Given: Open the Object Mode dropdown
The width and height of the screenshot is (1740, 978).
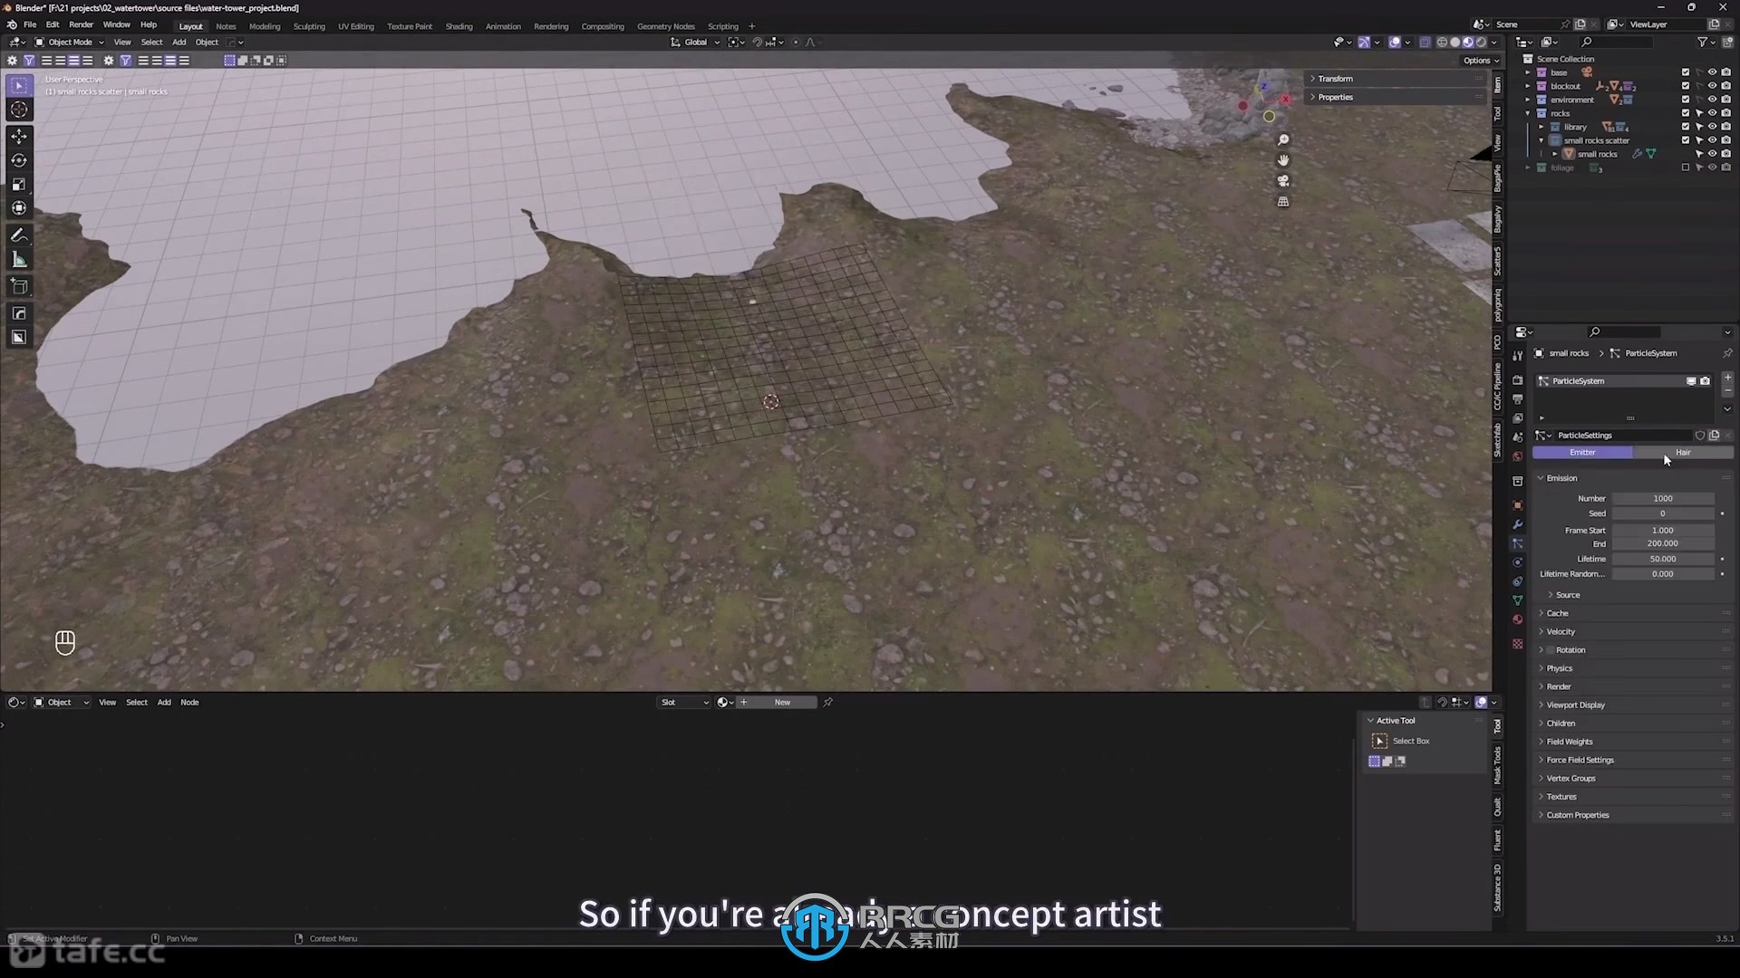Looking at the screenshot, I should [70, 43].
